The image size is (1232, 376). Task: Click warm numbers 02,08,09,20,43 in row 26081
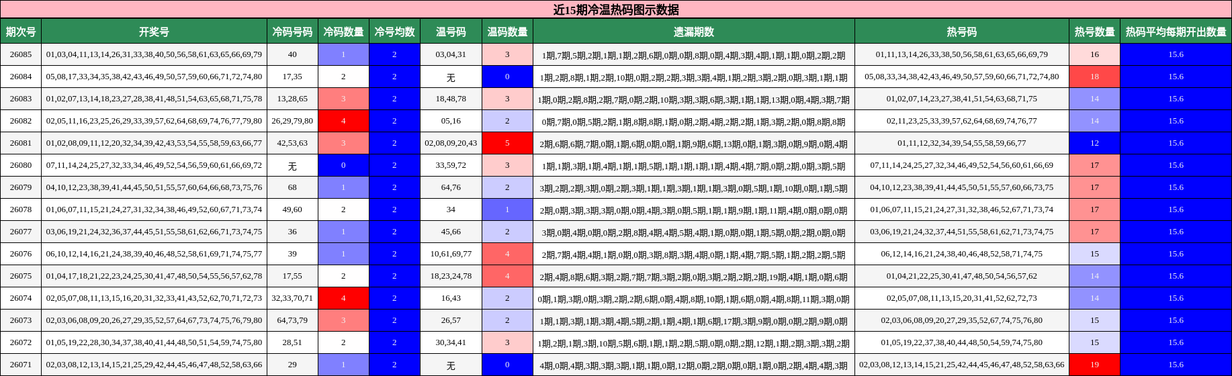pos(451,143)
